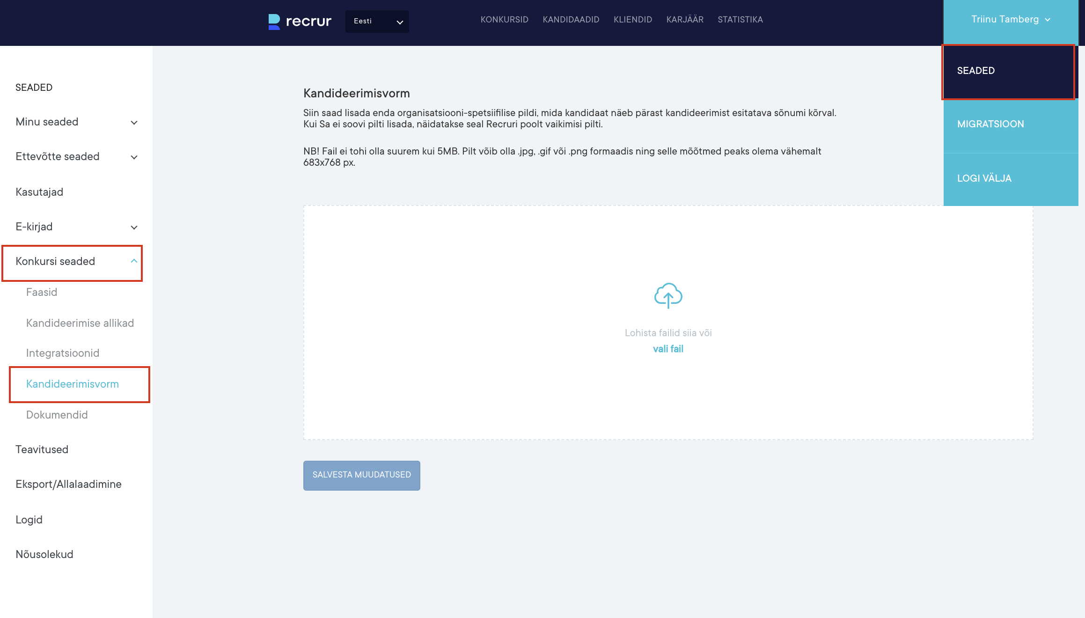Click the cloud upload icon
The image size is (1085, 618).
668,295
